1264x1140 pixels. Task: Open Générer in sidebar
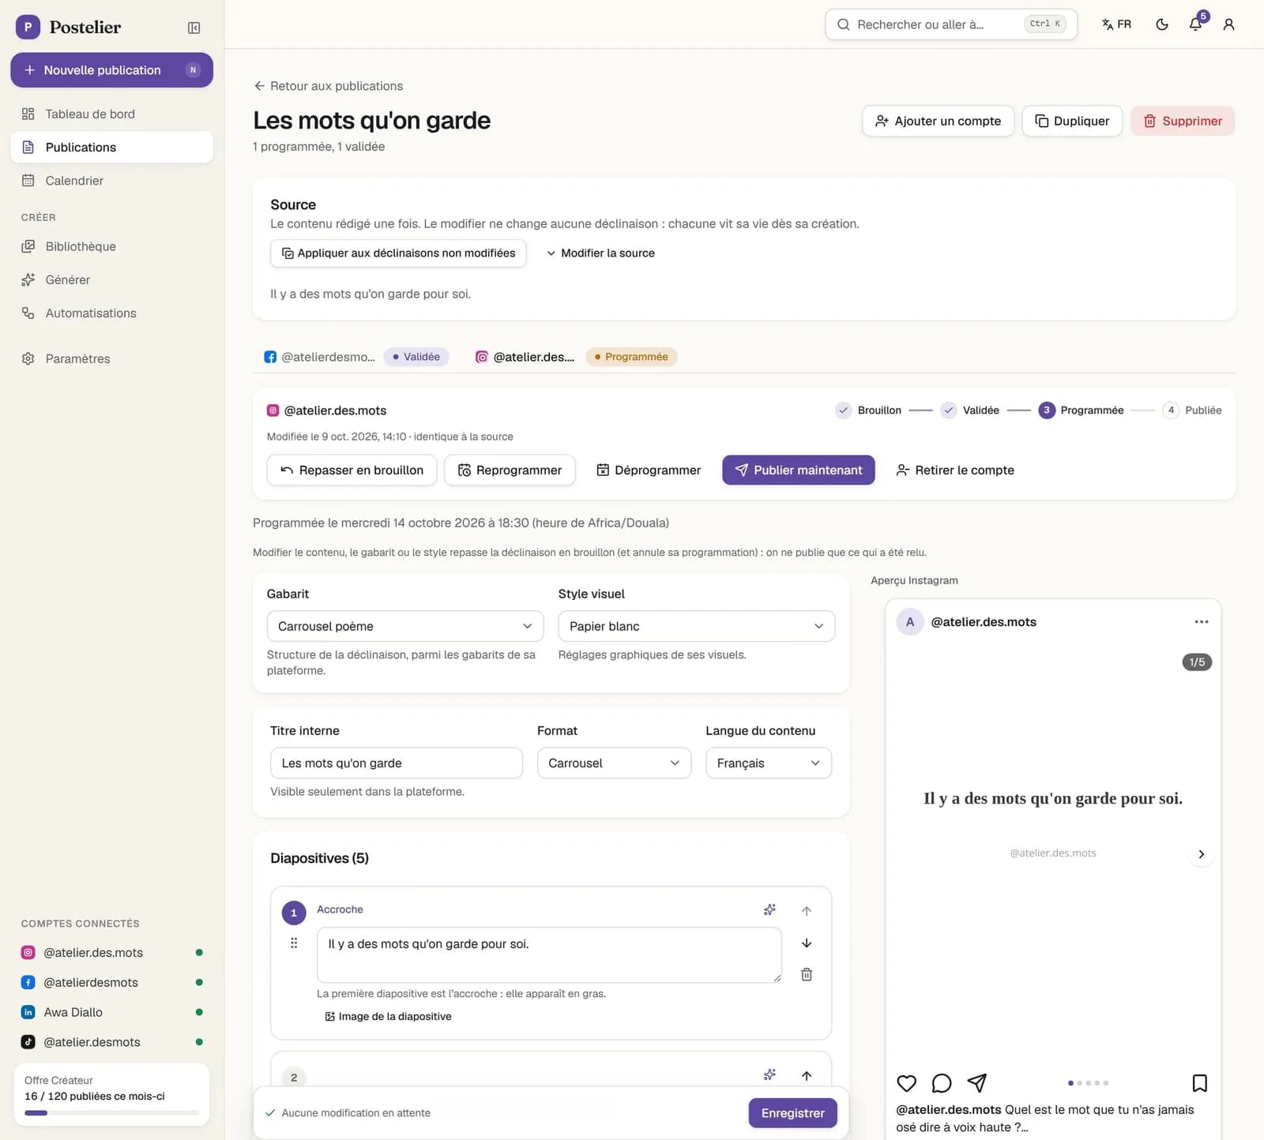click(x=111, y=279)
